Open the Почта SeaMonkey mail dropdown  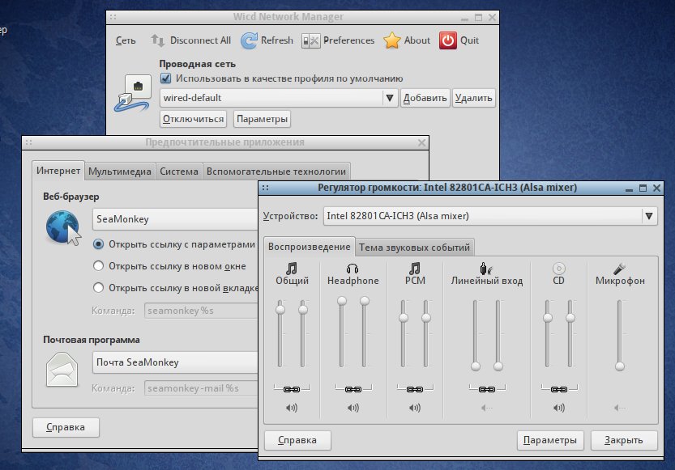pyautogui.click(x=175, y=362)
